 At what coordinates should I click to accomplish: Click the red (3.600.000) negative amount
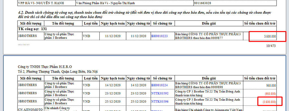pos(270,102)
